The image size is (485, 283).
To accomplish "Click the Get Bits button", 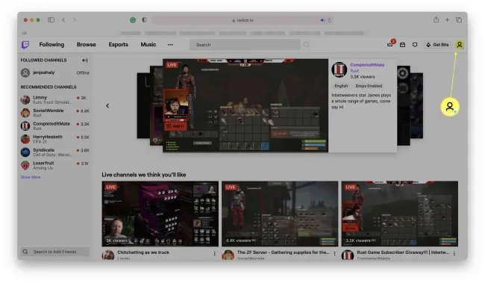I will pyautogui.click(x=437, y=45).
